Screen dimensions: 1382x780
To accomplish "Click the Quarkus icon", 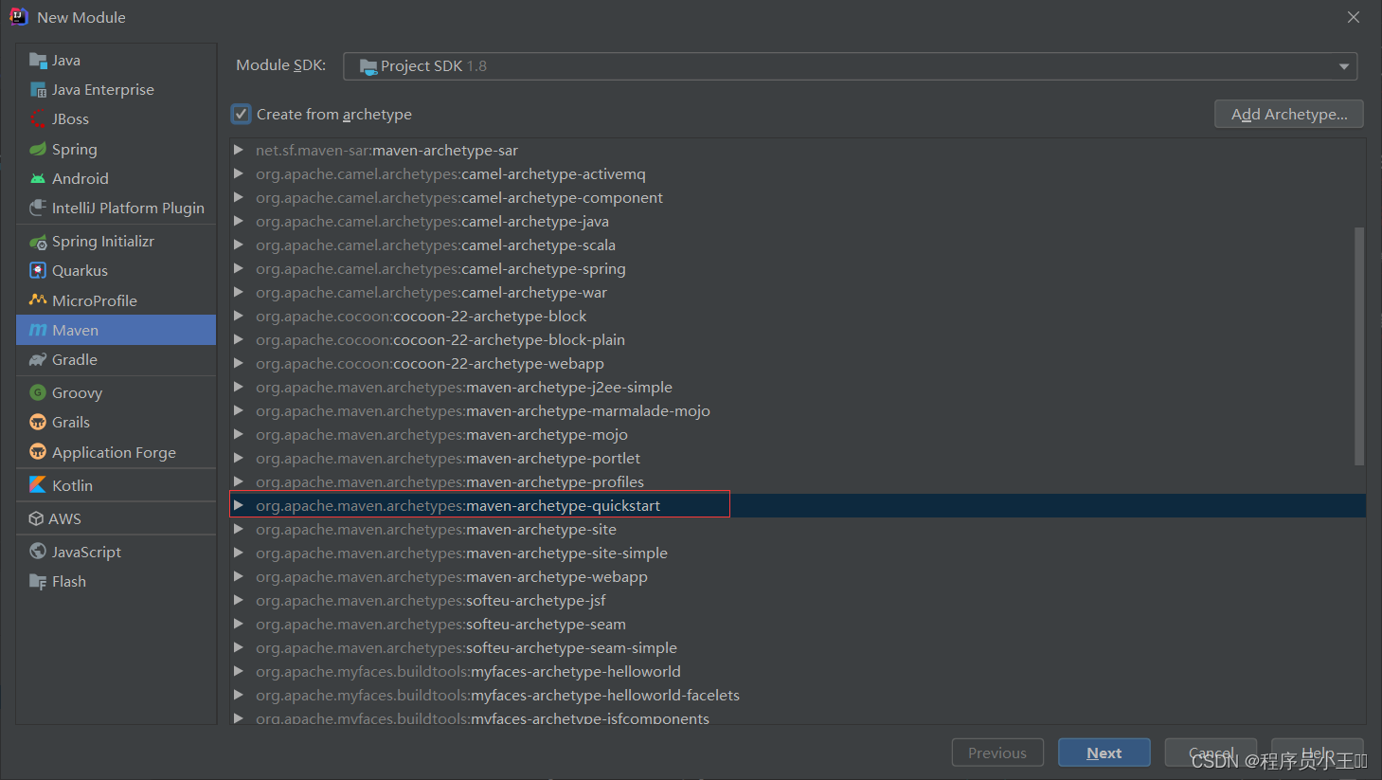I will point(38,271).
